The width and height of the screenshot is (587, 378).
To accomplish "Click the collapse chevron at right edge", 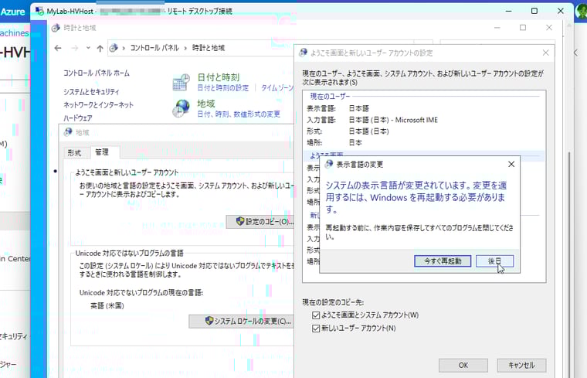I will (x=575, y=53).
